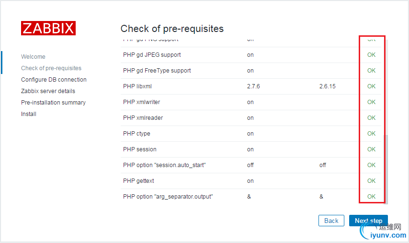
Task: Open Zabbix server details step
Action: point(48,91)
